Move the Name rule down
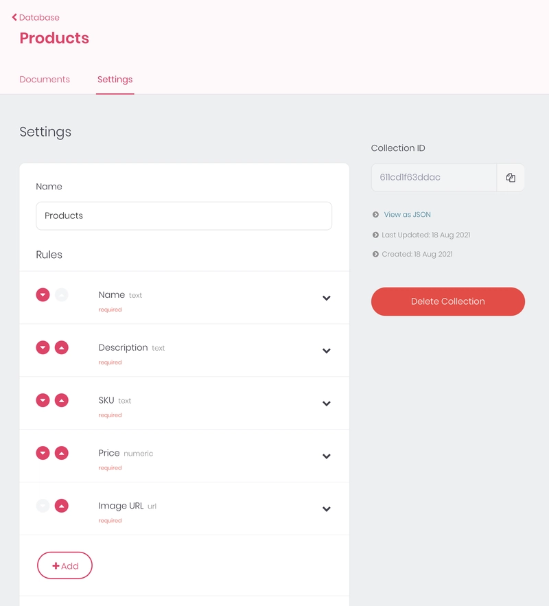The image size is (549, 606). point(43,295)
